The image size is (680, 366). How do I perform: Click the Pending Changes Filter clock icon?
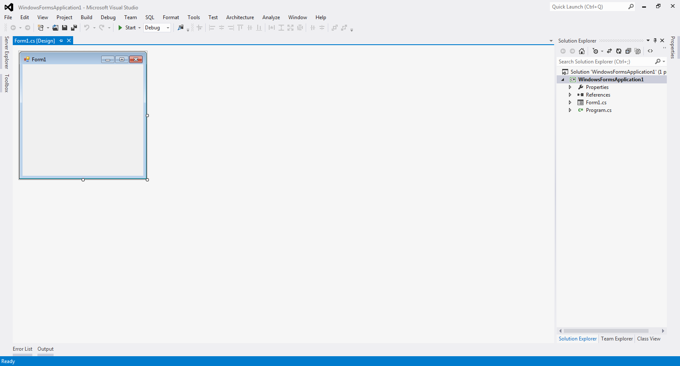pyautogui.click(x=595, y=51)
